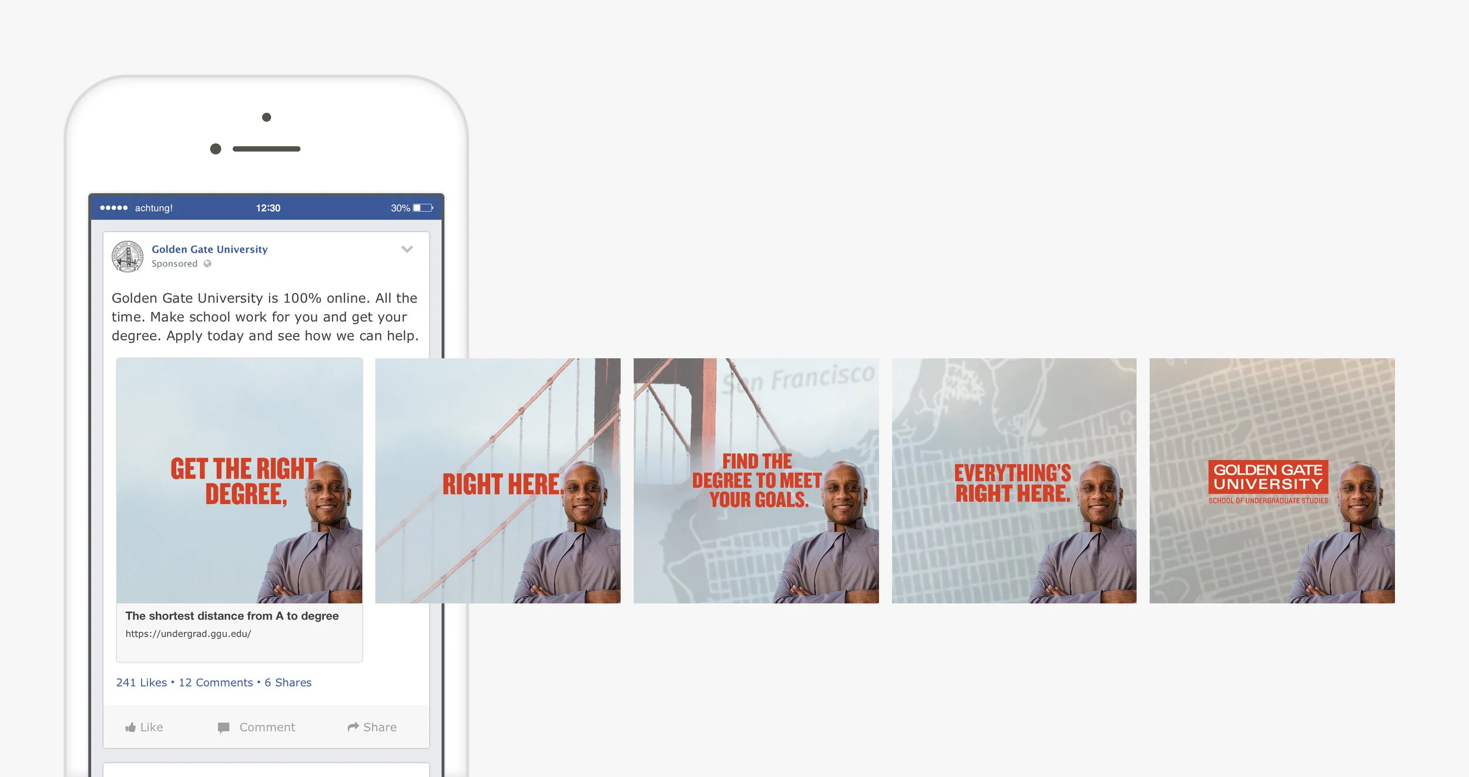Click the Golden Gate University red logo
Viewport: 1469px width, 777px height.
tap(1268, 477)
